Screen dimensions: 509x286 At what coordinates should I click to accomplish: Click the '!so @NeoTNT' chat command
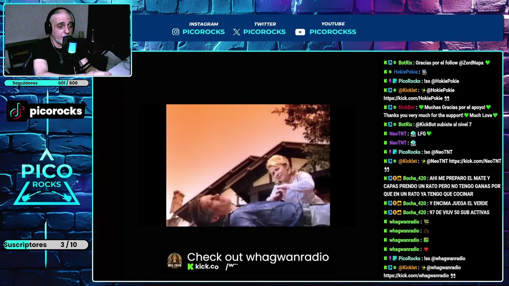coord(438,152)
